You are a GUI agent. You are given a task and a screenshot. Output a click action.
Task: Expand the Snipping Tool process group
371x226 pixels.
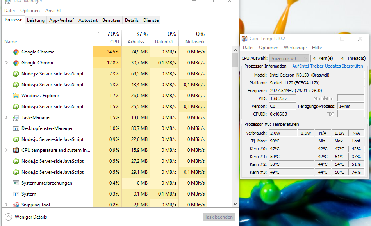[7, 205]
